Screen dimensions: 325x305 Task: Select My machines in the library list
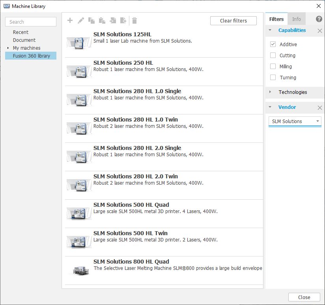coord(27,48)
